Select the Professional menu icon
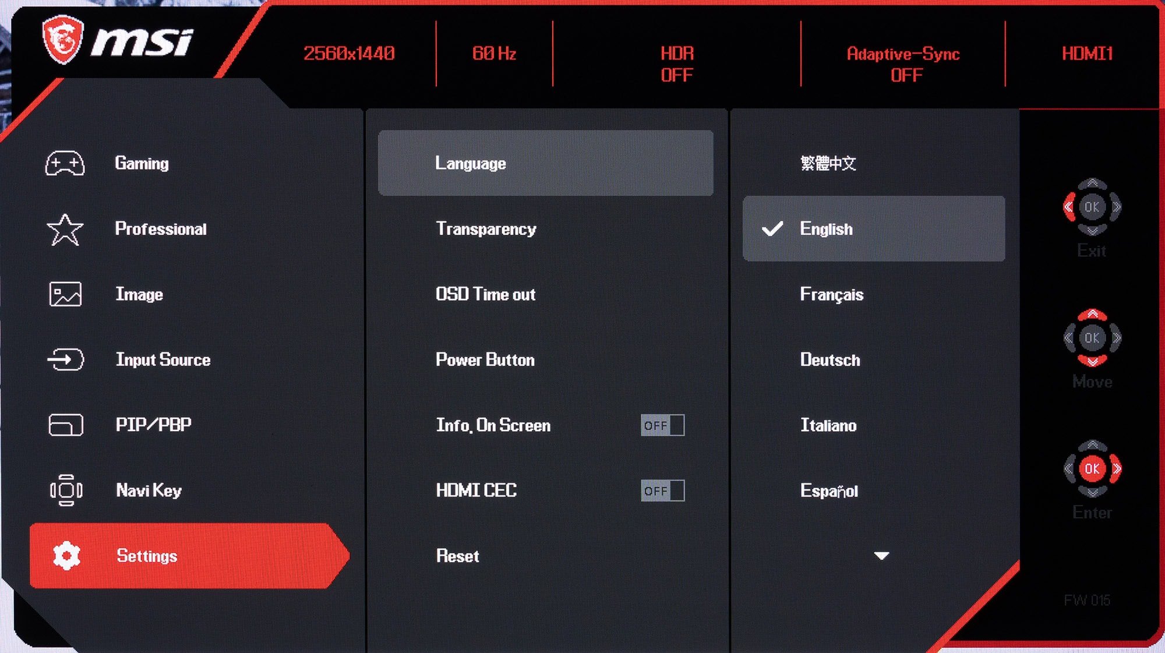1165x653 pixels. (x=64, y=229)
